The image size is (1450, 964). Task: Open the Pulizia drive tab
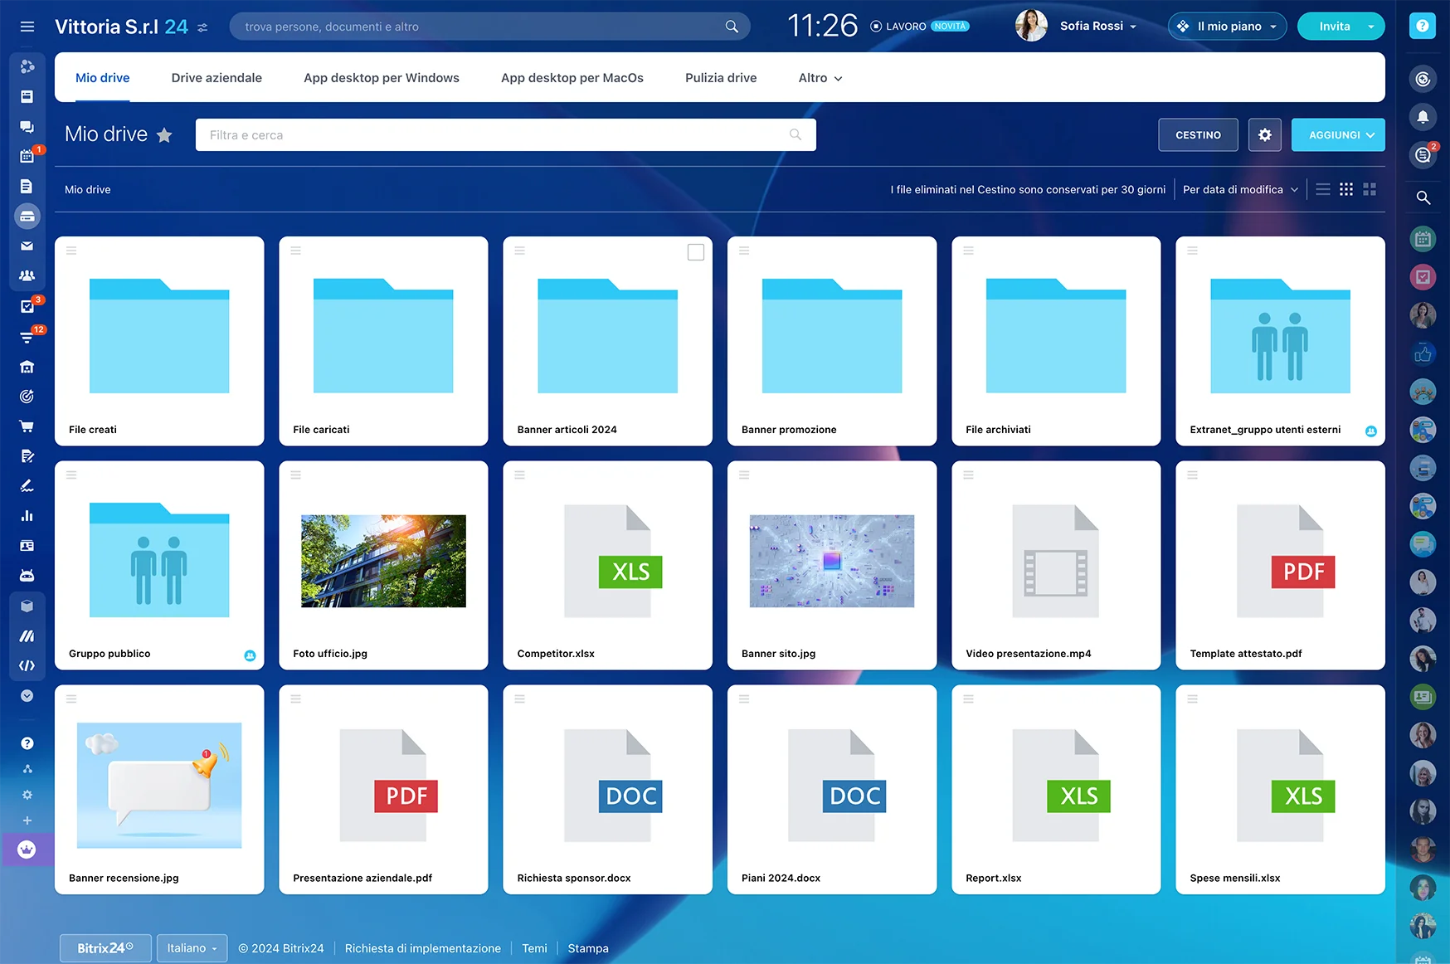point(720,77)
